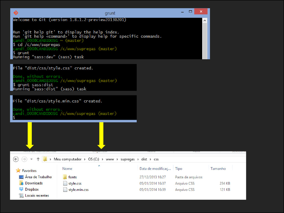Minimize the grunt terminal window
The height and width of the screenshot is (213, 284).
182,12
